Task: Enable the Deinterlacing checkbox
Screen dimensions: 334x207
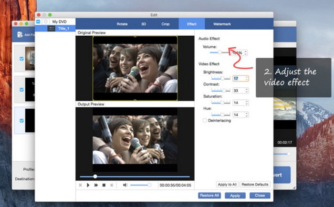Action: click(205, 121)
